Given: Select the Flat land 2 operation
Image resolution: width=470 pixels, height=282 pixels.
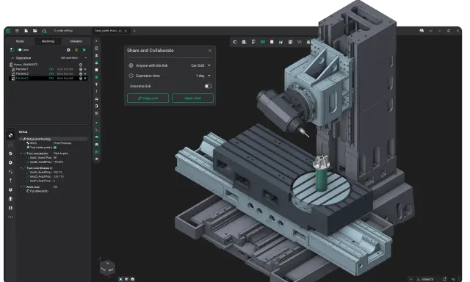Looking at the screenshot, I should tap(48, 73).
